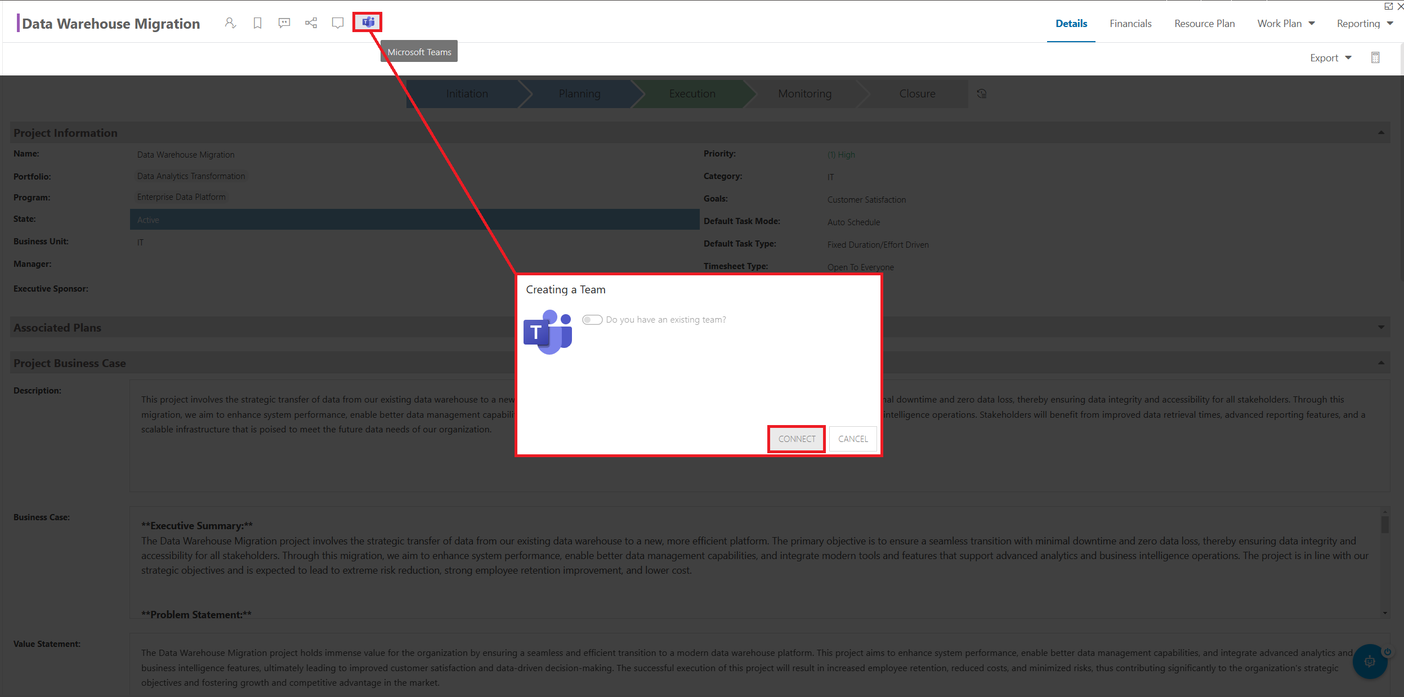Click the Category 'IT' value
1404x697 pixels.
[x=831, y=177]
